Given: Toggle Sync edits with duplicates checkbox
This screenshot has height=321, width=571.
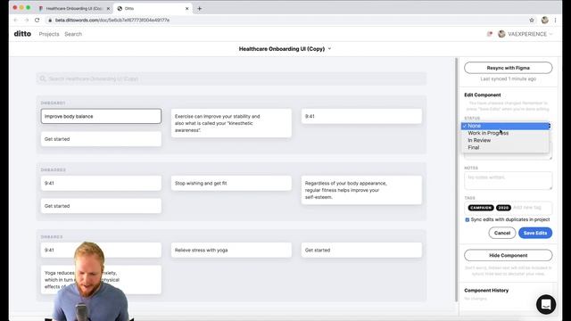Looking at the screenshot, I should 468,220.
